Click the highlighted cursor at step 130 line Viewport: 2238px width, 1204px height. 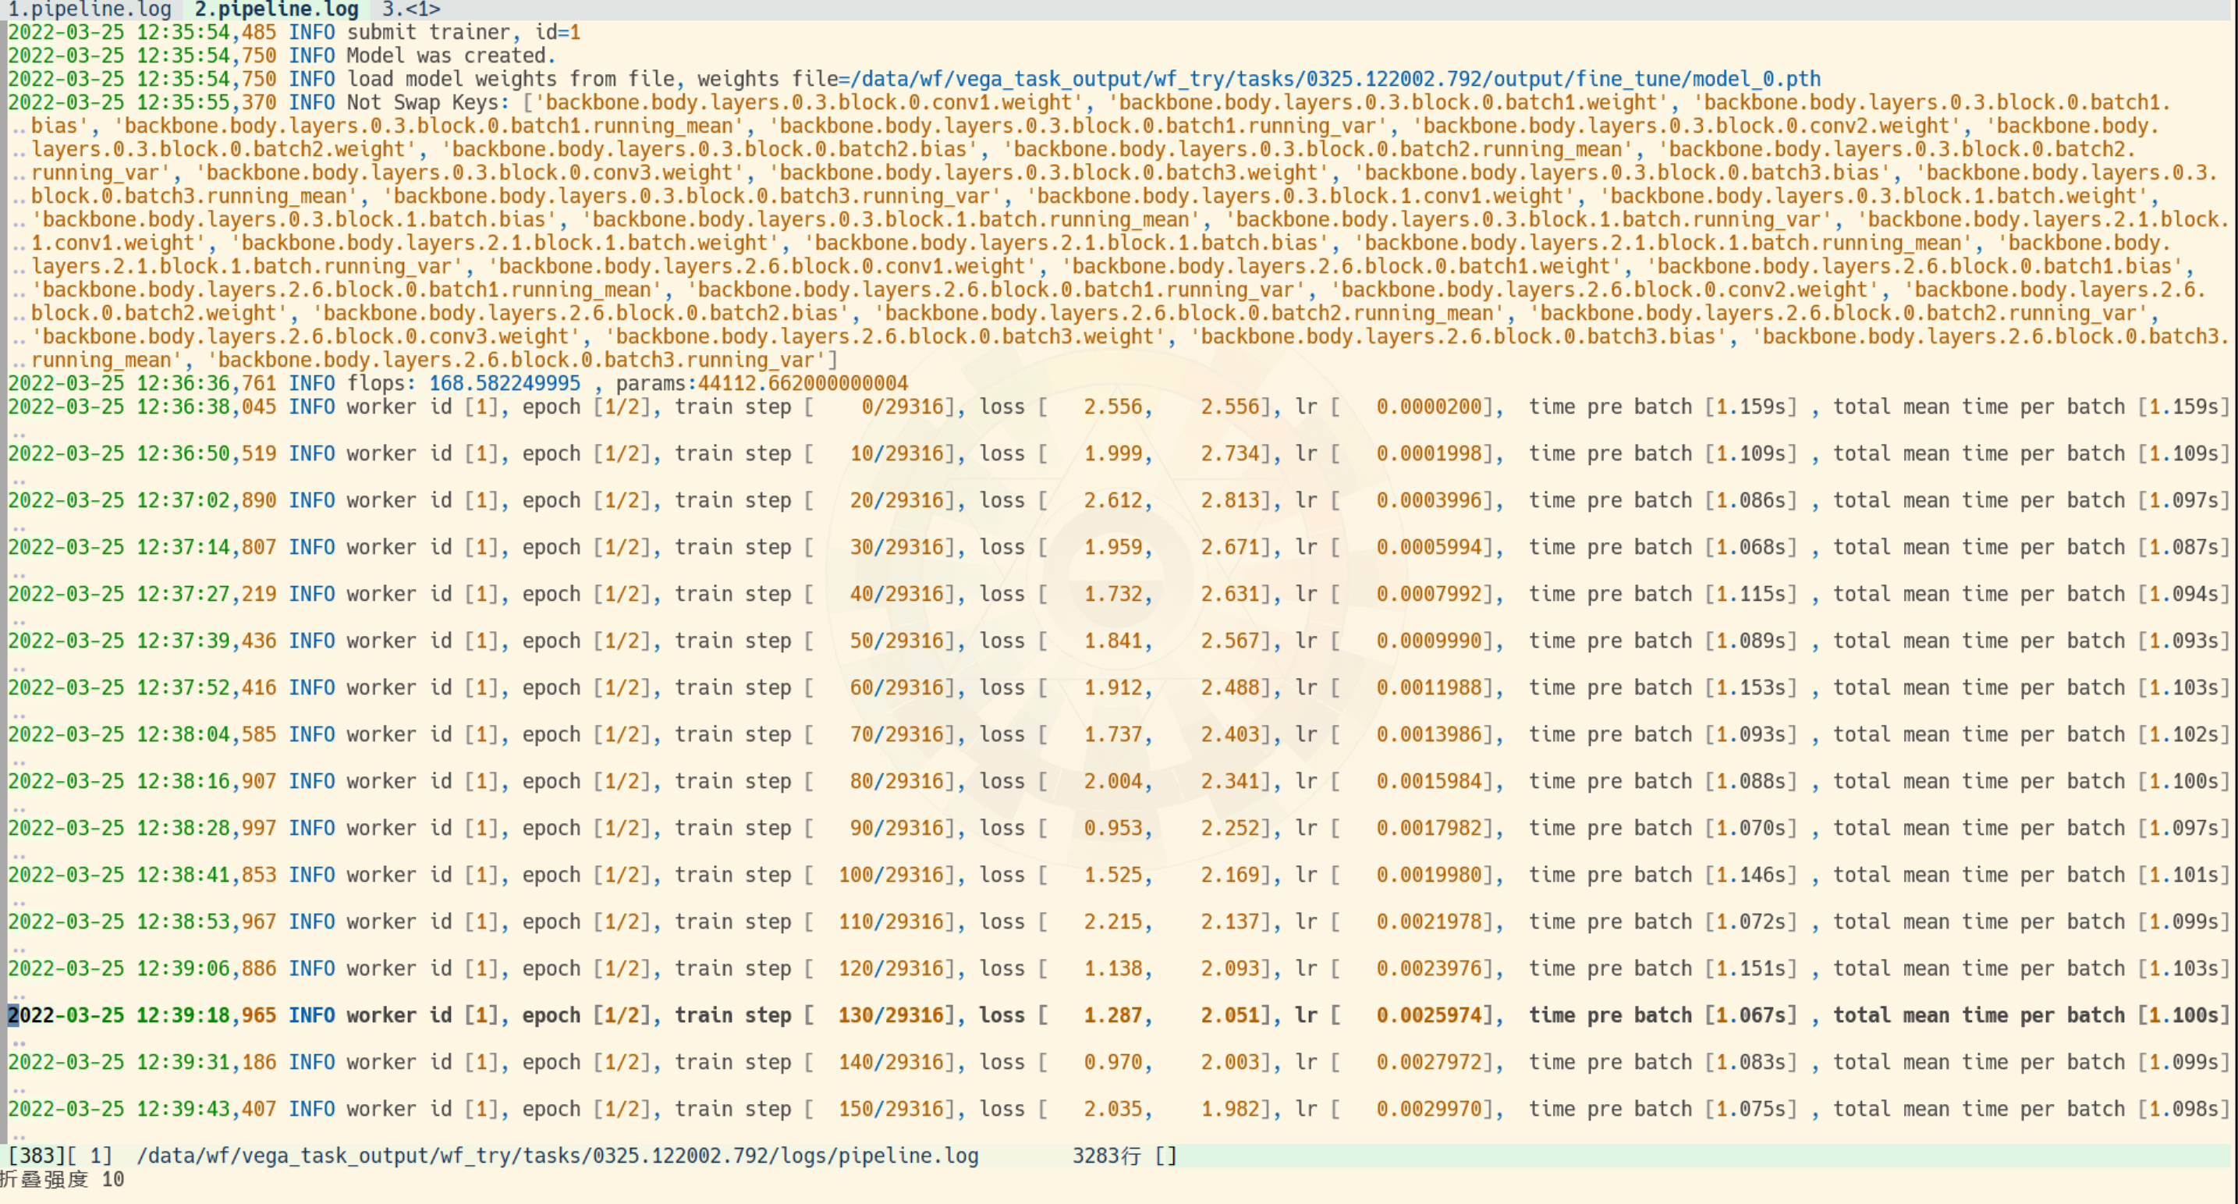[13, 1015]
